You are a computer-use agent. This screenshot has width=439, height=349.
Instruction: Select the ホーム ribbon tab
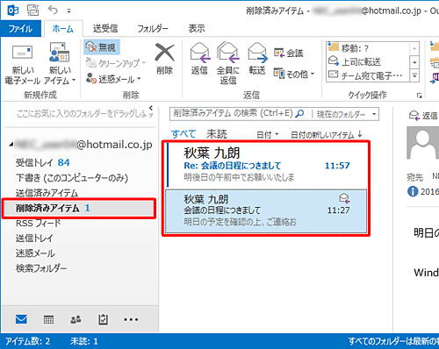63,29
